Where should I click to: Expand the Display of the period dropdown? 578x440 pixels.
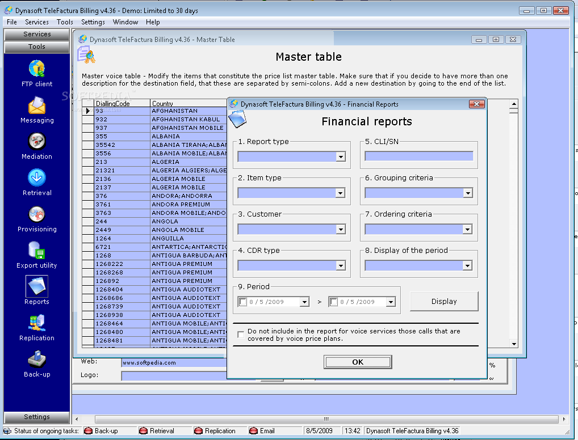pyautogui.click(x=468, y=265)
